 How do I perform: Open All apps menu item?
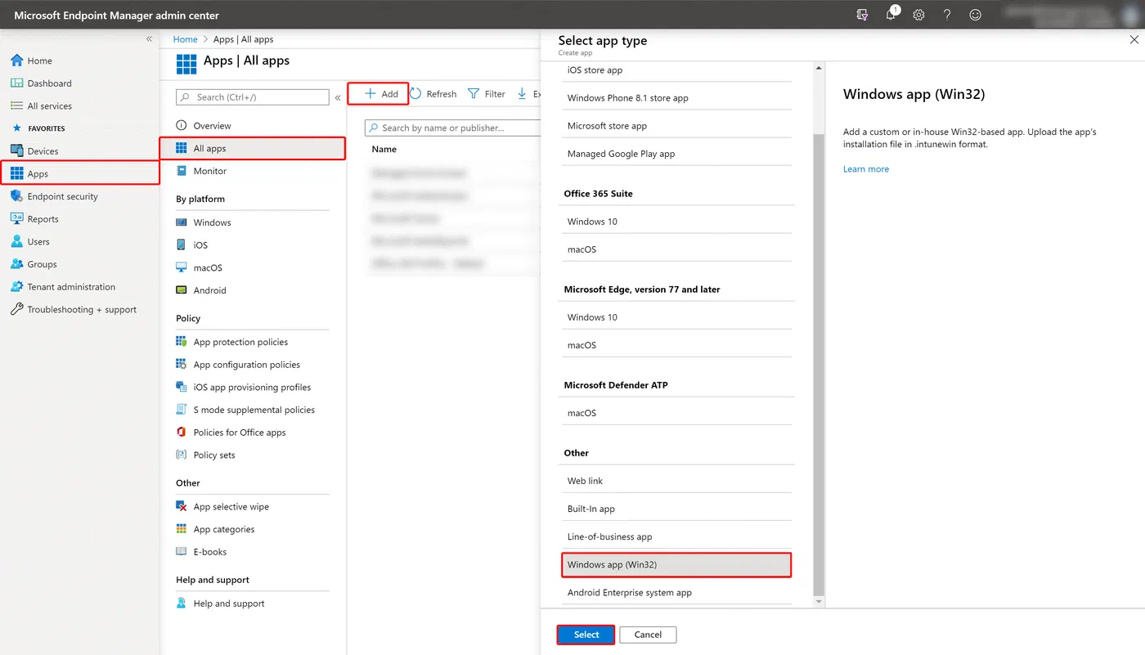(252, 148)
